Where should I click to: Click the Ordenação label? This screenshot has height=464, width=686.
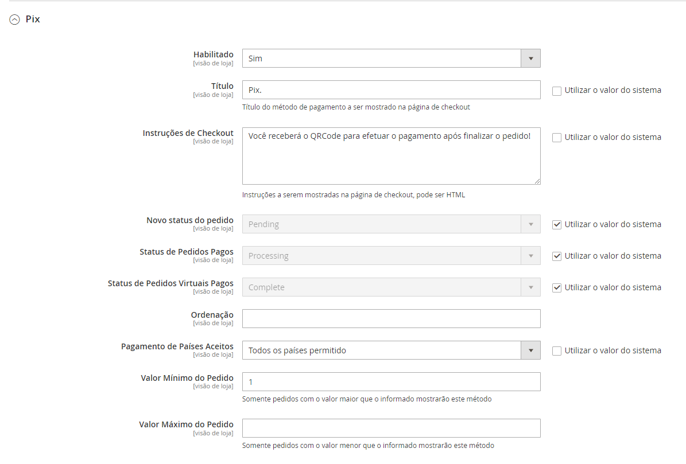click(x=212, y=314)
